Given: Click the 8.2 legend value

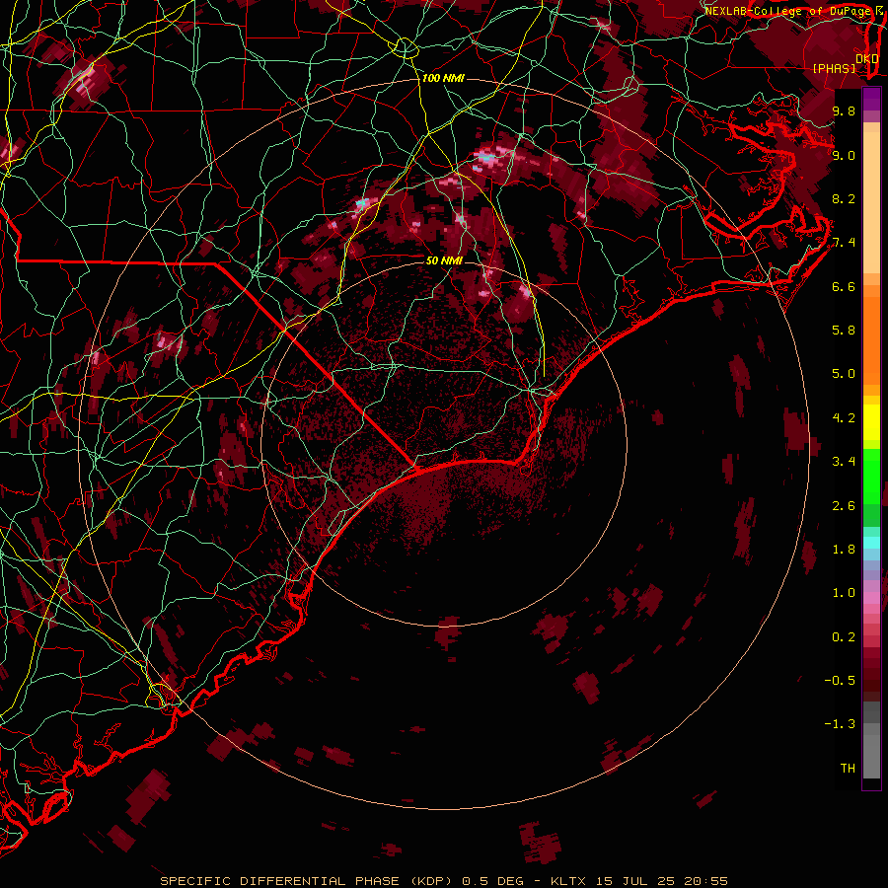Looking at the screenshot, I should point(844,198).
